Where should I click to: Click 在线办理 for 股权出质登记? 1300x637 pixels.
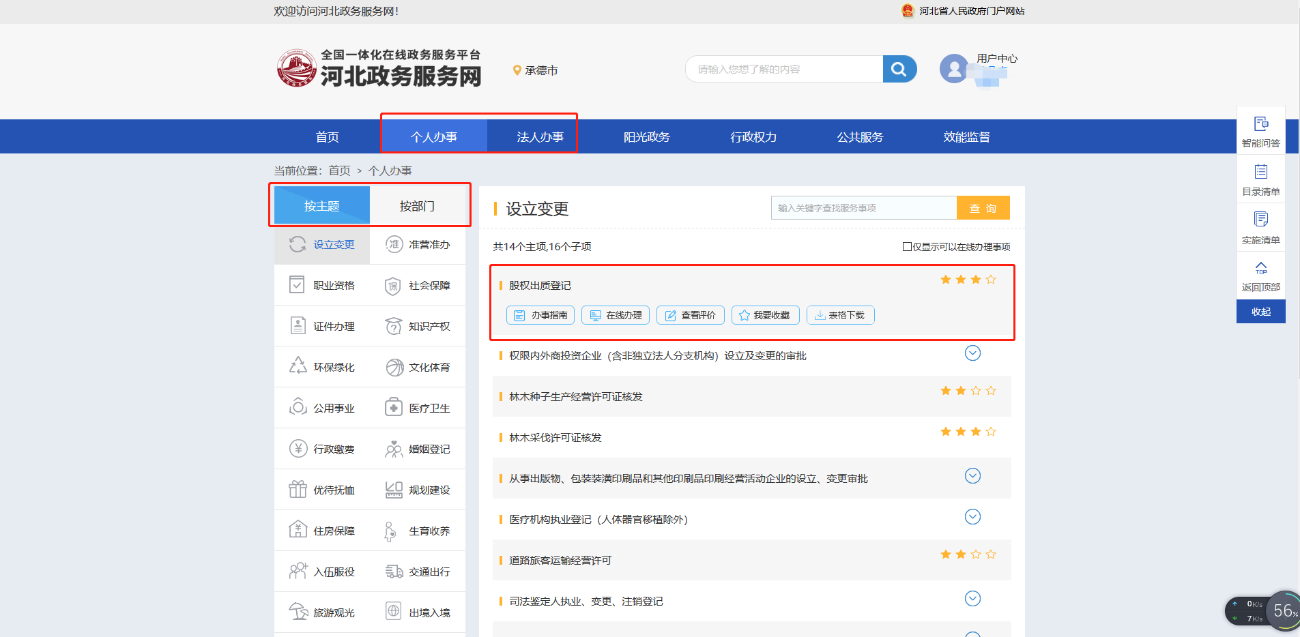(x=615, y=315)
